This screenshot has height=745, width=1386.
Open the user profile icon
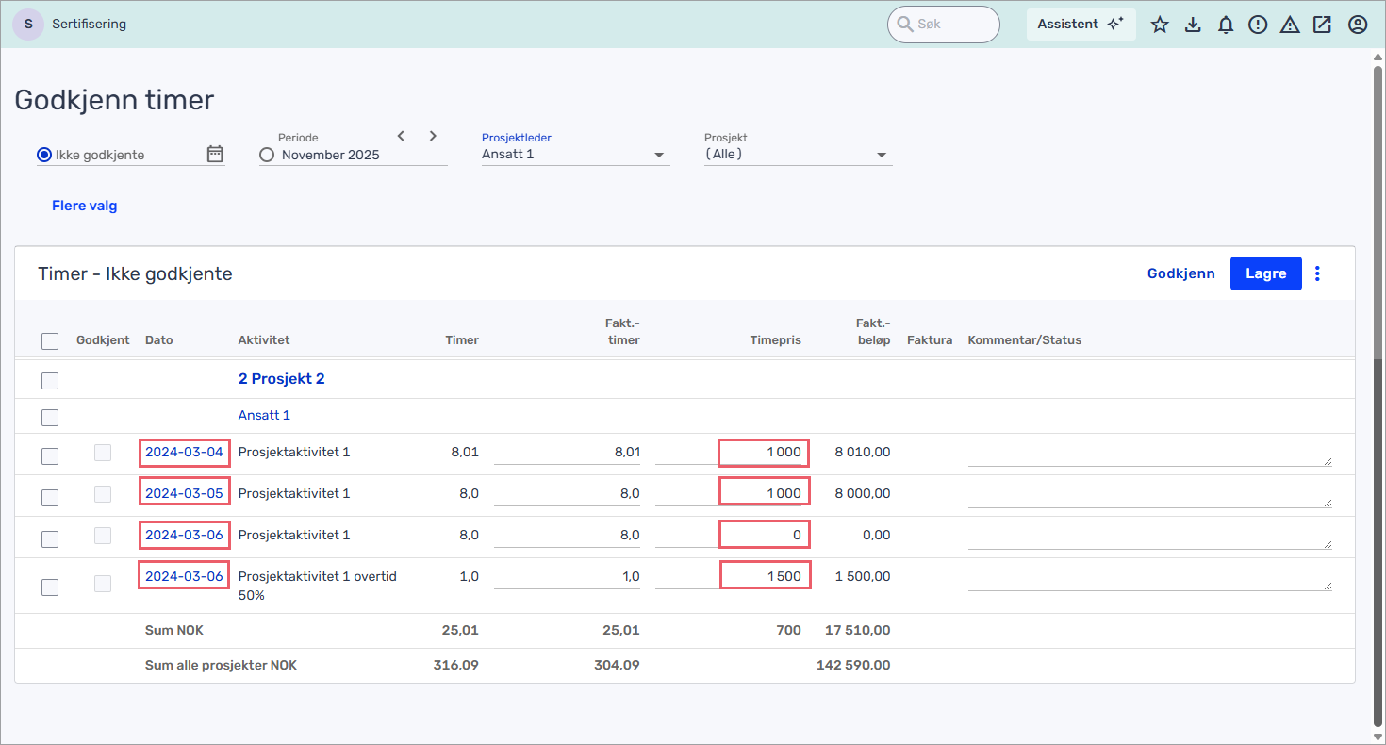(x=1358, y=25)
